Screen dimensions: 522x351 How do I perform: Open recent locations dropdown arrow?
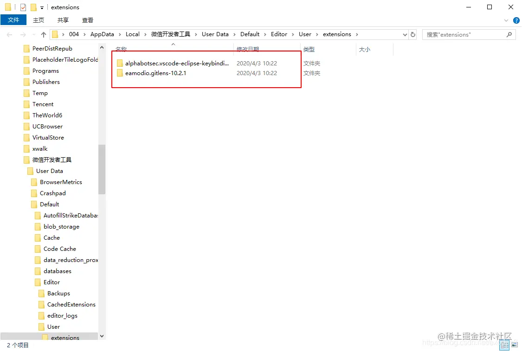[x=33, y=34]
